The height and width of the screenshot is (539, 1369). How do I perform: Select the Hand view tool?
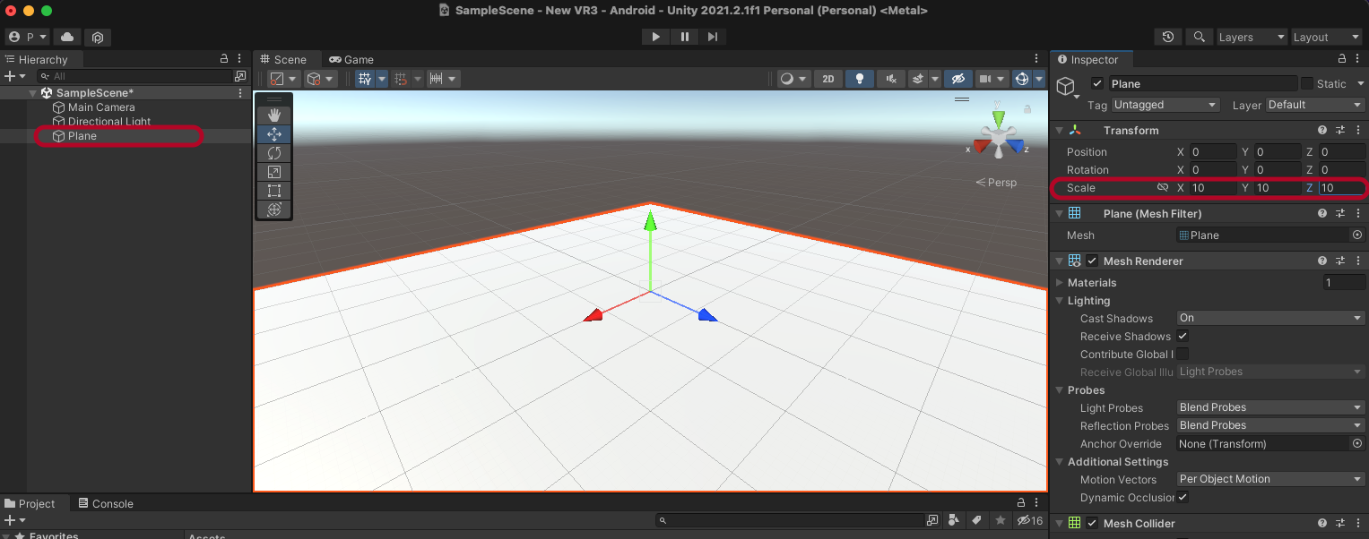click(274, 115)
